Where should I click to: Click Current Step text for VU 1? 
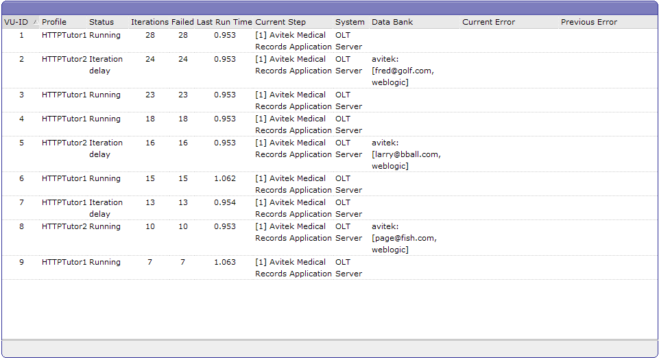point(293,41)
